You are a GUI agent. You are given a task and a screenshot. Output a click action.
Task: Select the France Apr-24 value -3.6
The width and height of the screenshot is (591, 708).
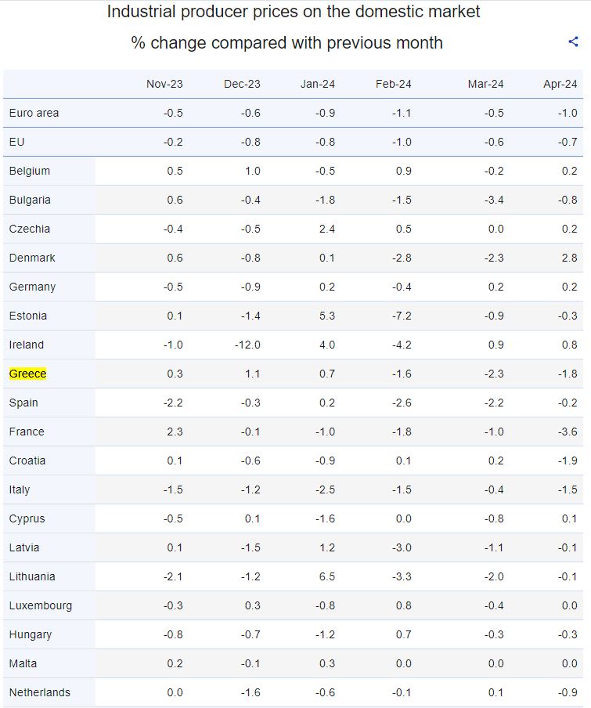[x=569, y=432]
